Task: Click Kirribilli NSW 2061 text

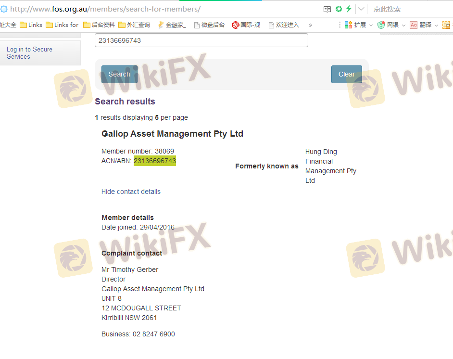Action: (129, 318)
